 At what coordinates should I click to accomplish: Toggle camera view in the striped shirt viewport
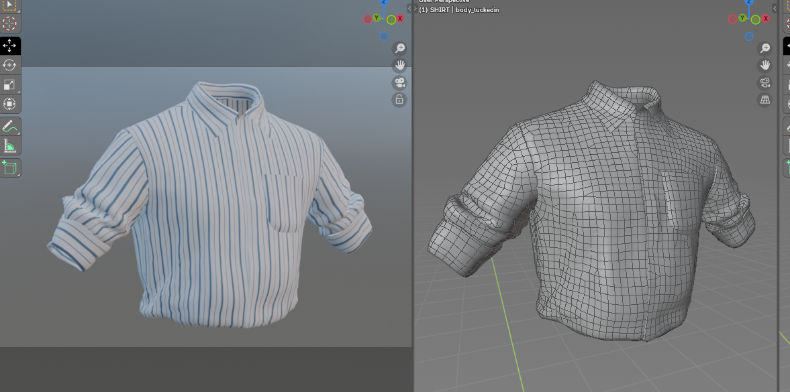pyautogui.click(x=399, y=83)
